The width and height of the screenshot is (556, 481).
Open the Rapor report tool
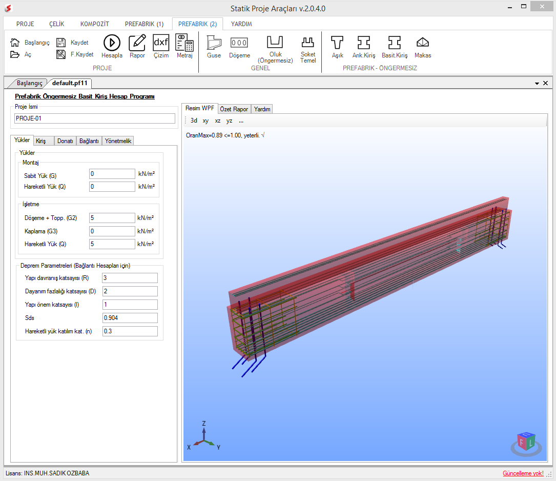137,47
